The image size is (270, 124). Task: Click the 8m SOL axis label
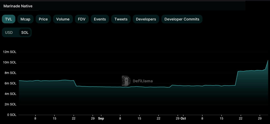click(10, 73)
